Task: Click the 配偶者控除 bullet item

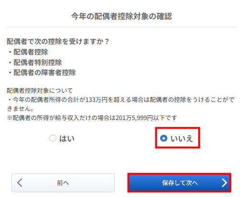Action: pyautogui.click(x=31, y=52)
